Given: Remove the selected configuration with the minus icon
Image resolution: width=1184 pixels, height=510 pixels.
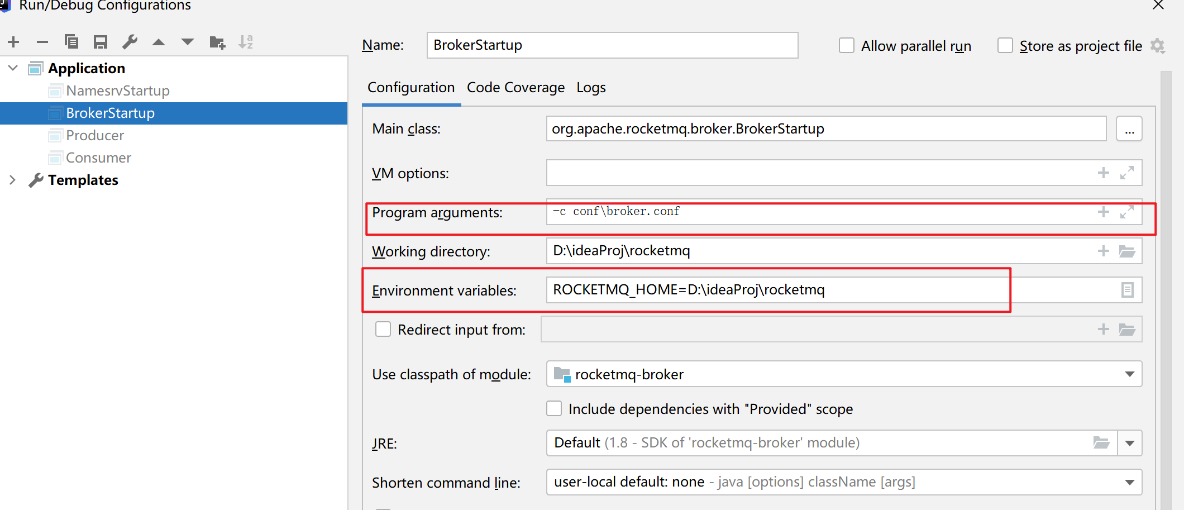Looking at the screenshot, I should (42, 42).
